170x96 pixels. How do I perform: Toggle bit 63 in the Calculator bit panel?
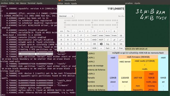(x=65, y=21)
